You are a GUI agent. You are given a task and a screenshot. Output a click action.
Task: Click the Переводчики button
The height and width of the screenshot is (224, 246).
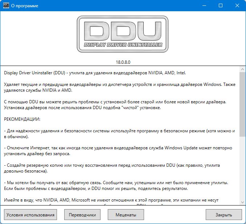pos(82,215)
